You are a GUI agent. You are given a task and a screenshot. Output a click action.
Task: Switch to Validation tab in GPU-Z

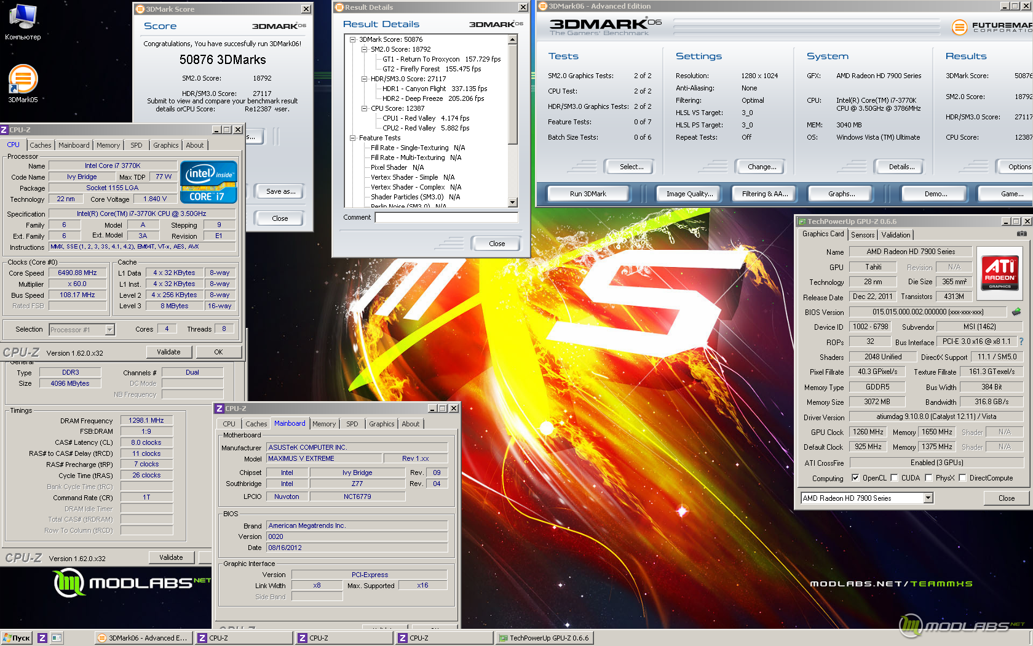(895, 235)
